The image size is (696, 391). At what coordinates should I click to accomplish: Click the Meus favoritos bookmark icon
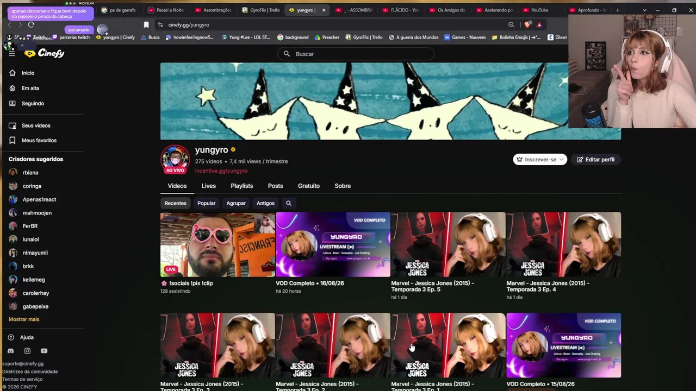tap(12, 140)
